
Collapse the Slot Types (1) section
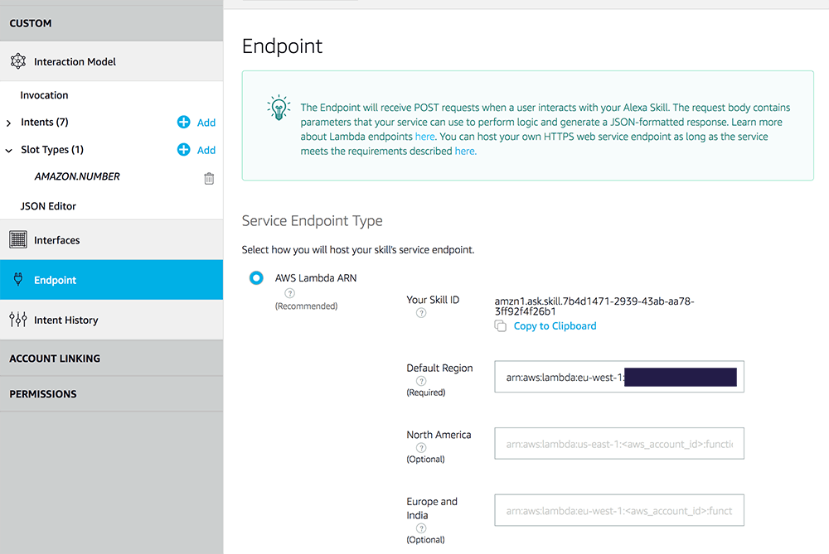tap(8, 151)
